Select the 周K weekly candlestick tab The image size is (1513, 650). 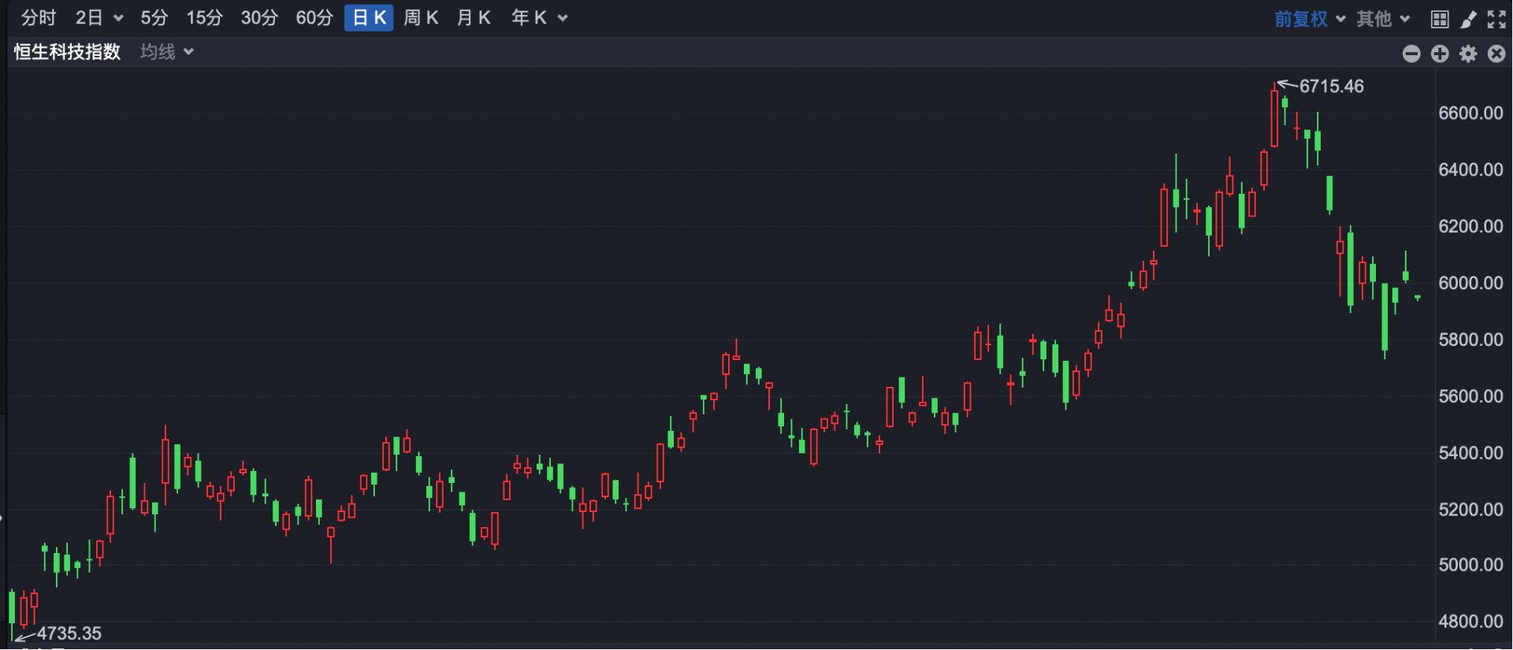pos(421,18)
